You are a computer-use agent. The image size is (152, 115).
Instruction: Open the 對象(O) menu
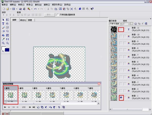click(30, 5)
